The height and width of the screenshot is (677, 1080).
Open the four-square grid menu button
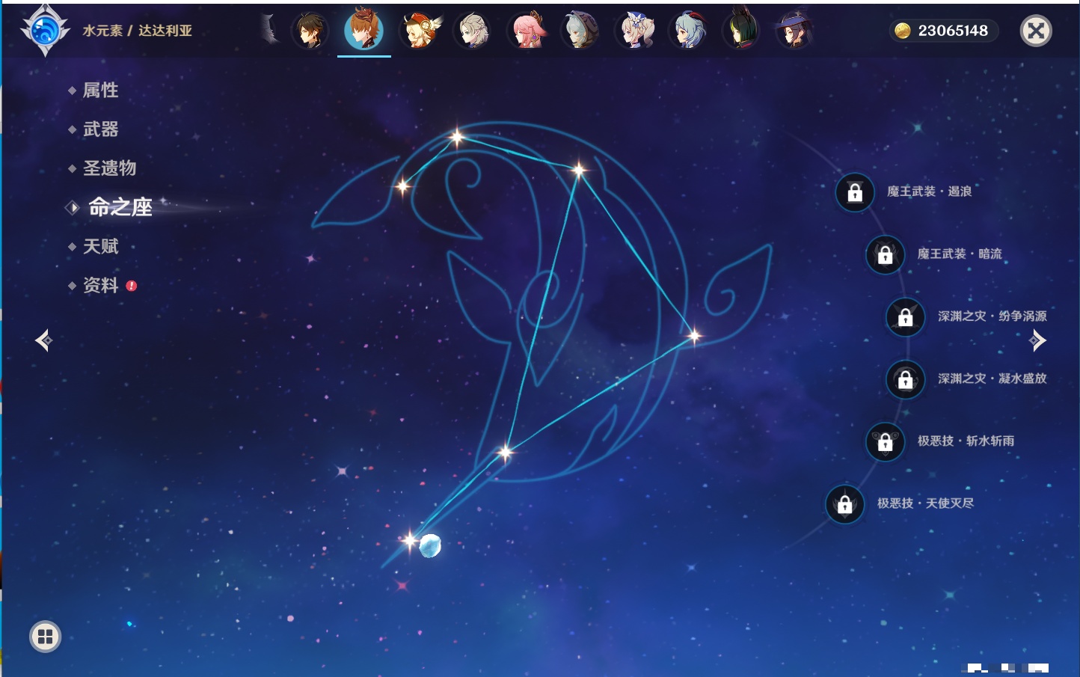[45, 637]
